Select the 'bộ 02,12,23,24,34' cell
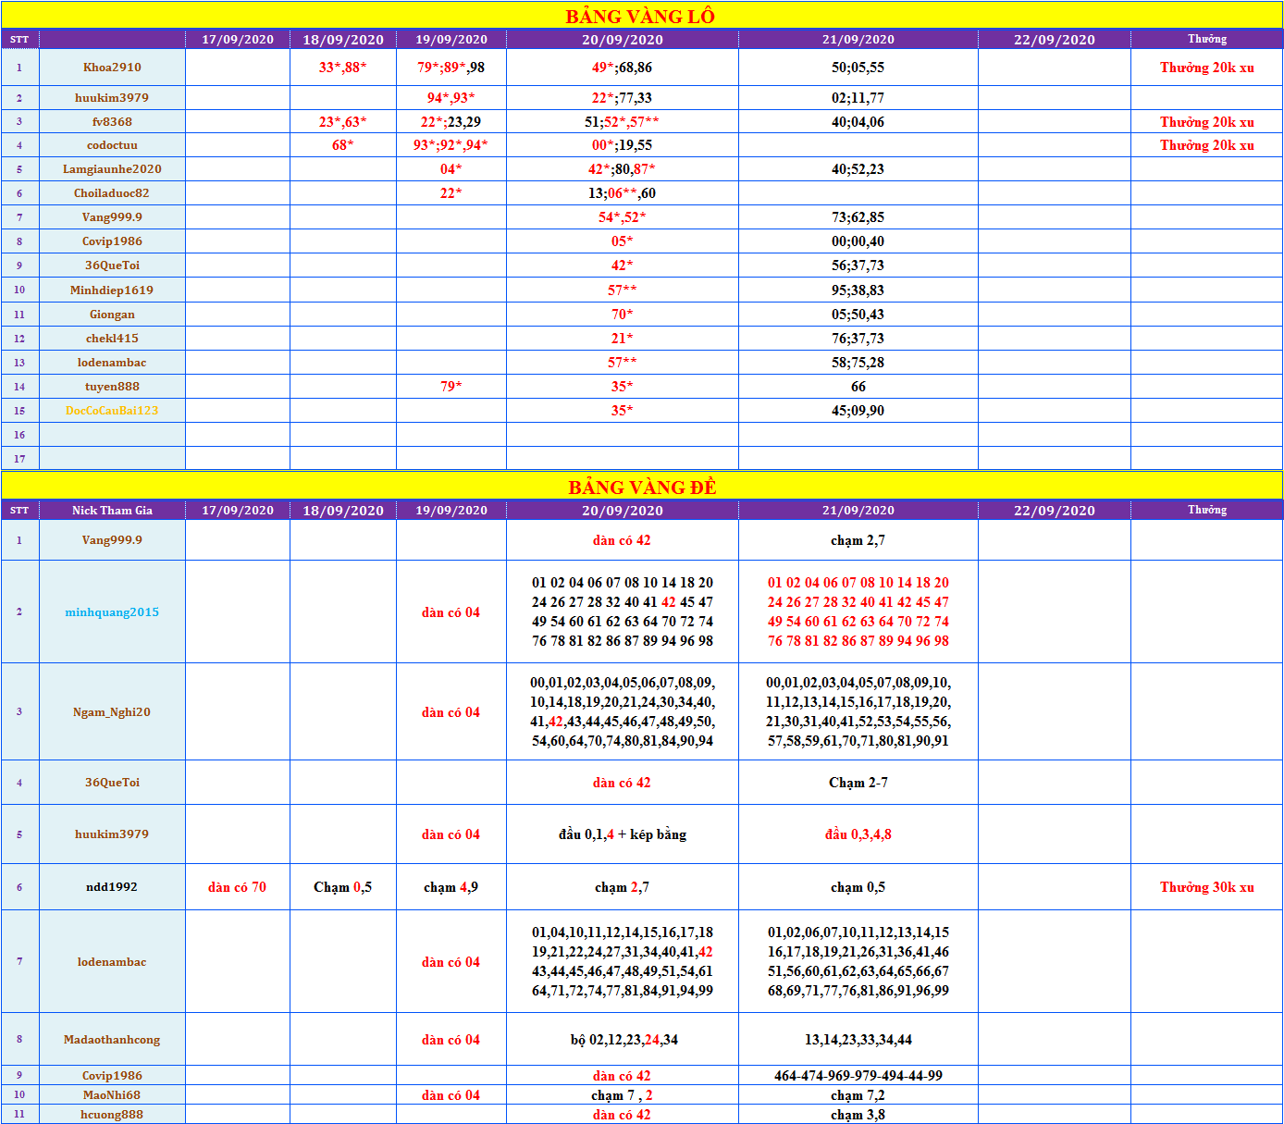The width and height of the screenshot is (1284, 1124). [x=623, y=1040]
